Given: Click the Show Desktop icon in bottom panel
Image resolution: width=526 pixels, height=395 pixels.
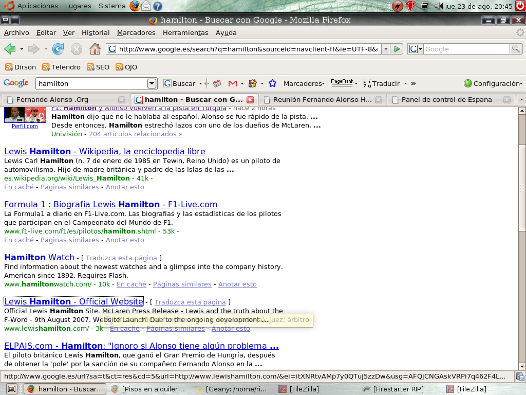Looking at the screenshot, I should pyautogui.click(x=12, y=389).
